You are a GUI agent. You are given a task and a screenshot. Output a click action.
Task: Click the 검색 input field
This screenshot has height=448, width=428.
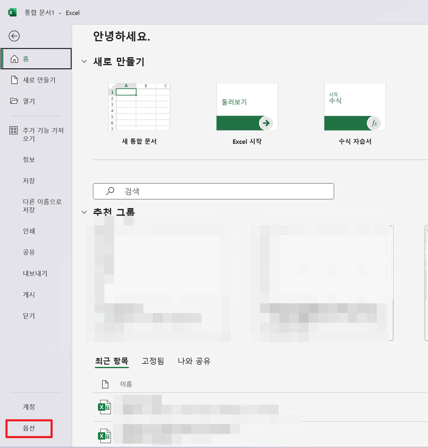213,191
